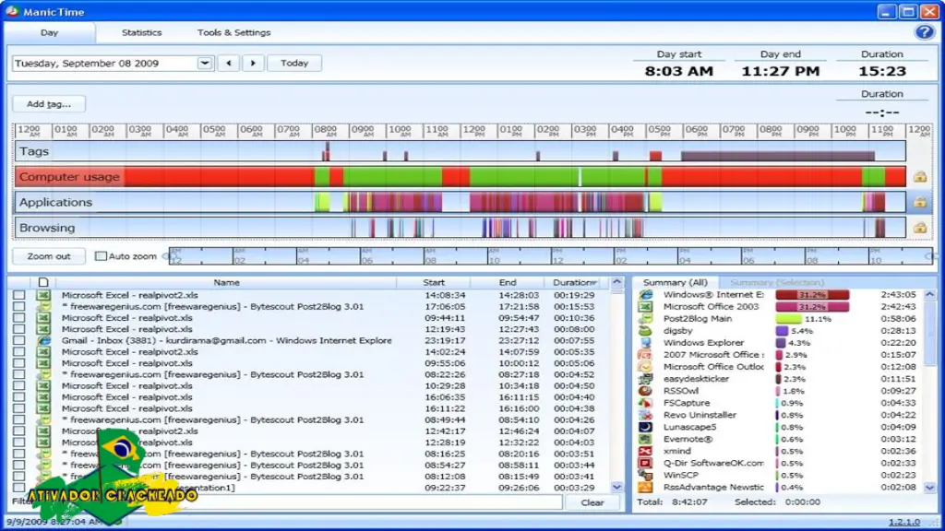Screen dimensions: 945x531
Task: Click the 1.2.1.0 version link
Action: pos(904,522)
